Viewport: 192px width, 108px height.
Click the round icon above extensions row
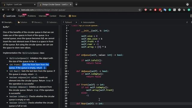(187, 4)
